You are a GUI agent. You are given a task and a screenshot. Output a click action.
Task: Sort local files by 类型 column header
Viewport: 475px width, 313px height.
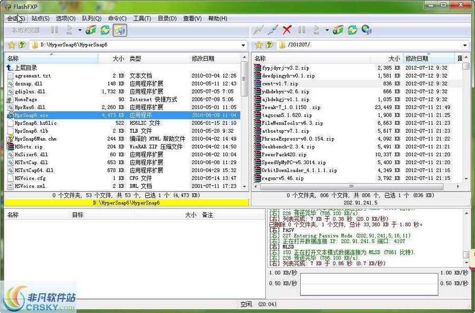pos(157,59)
